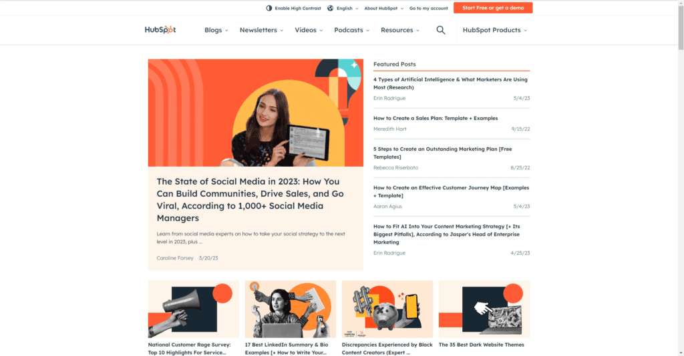Click the date 9/15/22

click(520, 129)
